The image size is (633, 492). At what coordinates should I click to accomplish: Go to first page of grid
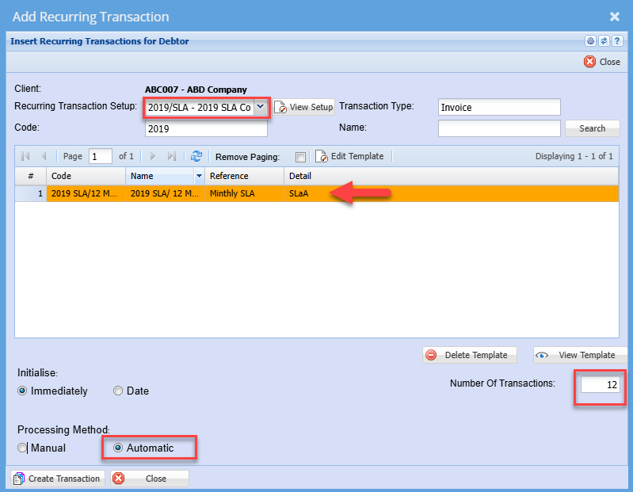click(x=25, y=157)
